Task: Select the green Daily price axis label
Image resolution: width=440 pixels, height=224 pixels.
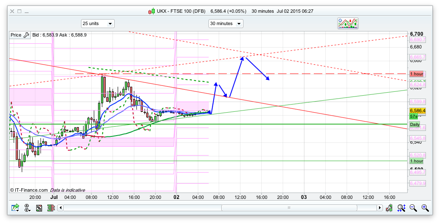Action: (x=414, y=125)
